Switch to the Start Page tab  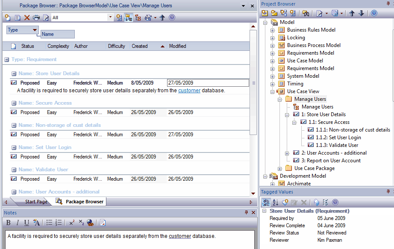[35, 201]
